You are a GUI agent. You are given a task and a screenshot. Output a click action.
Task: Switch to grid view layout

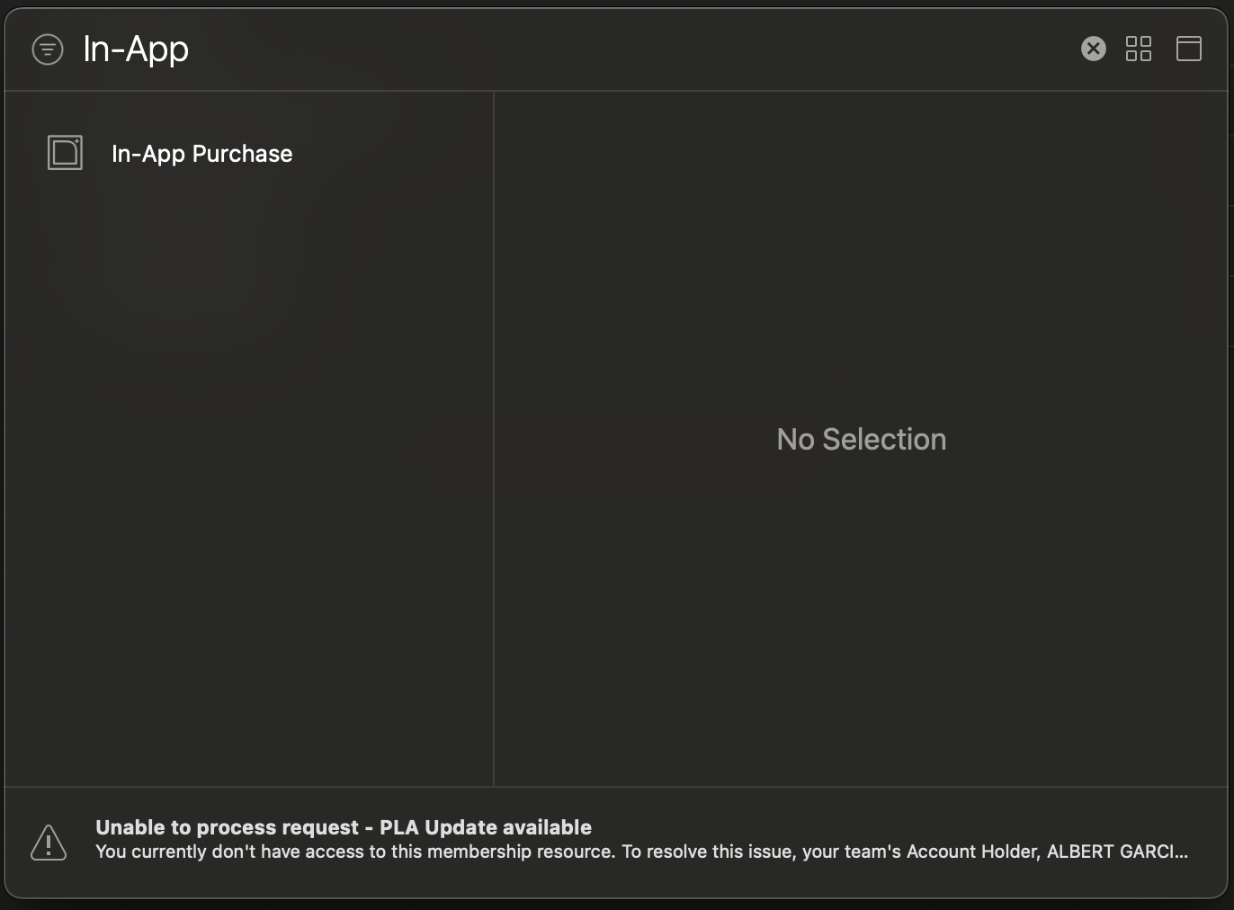click(x=1139, y=49)
